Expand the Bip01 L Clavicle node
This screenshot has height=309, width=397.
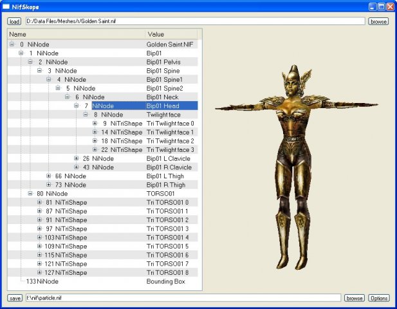[77, 158]
